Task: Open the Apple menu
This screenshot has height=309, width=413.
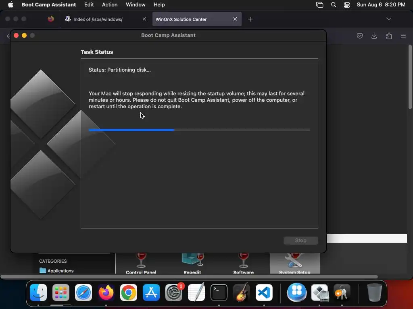Action: click(x=10, y=5)
